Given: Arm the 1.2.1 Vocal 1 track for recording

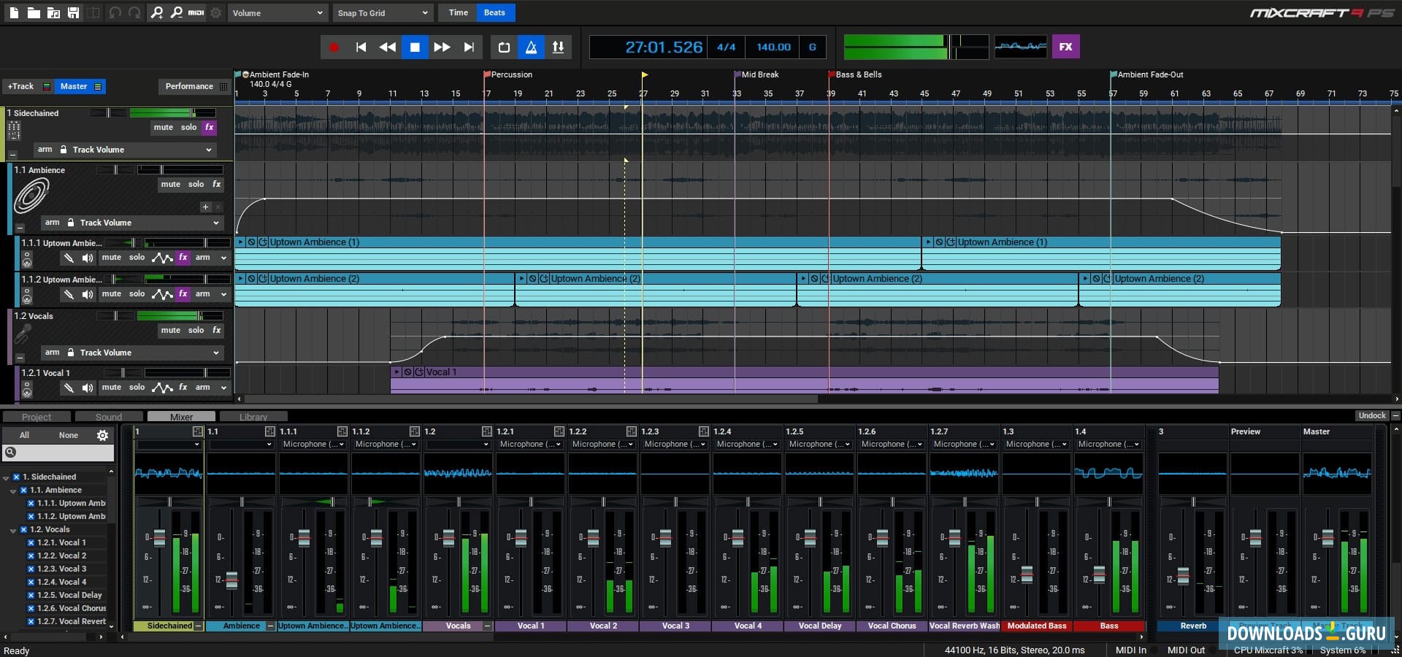Looking at the screenshot, I should 204,388.
